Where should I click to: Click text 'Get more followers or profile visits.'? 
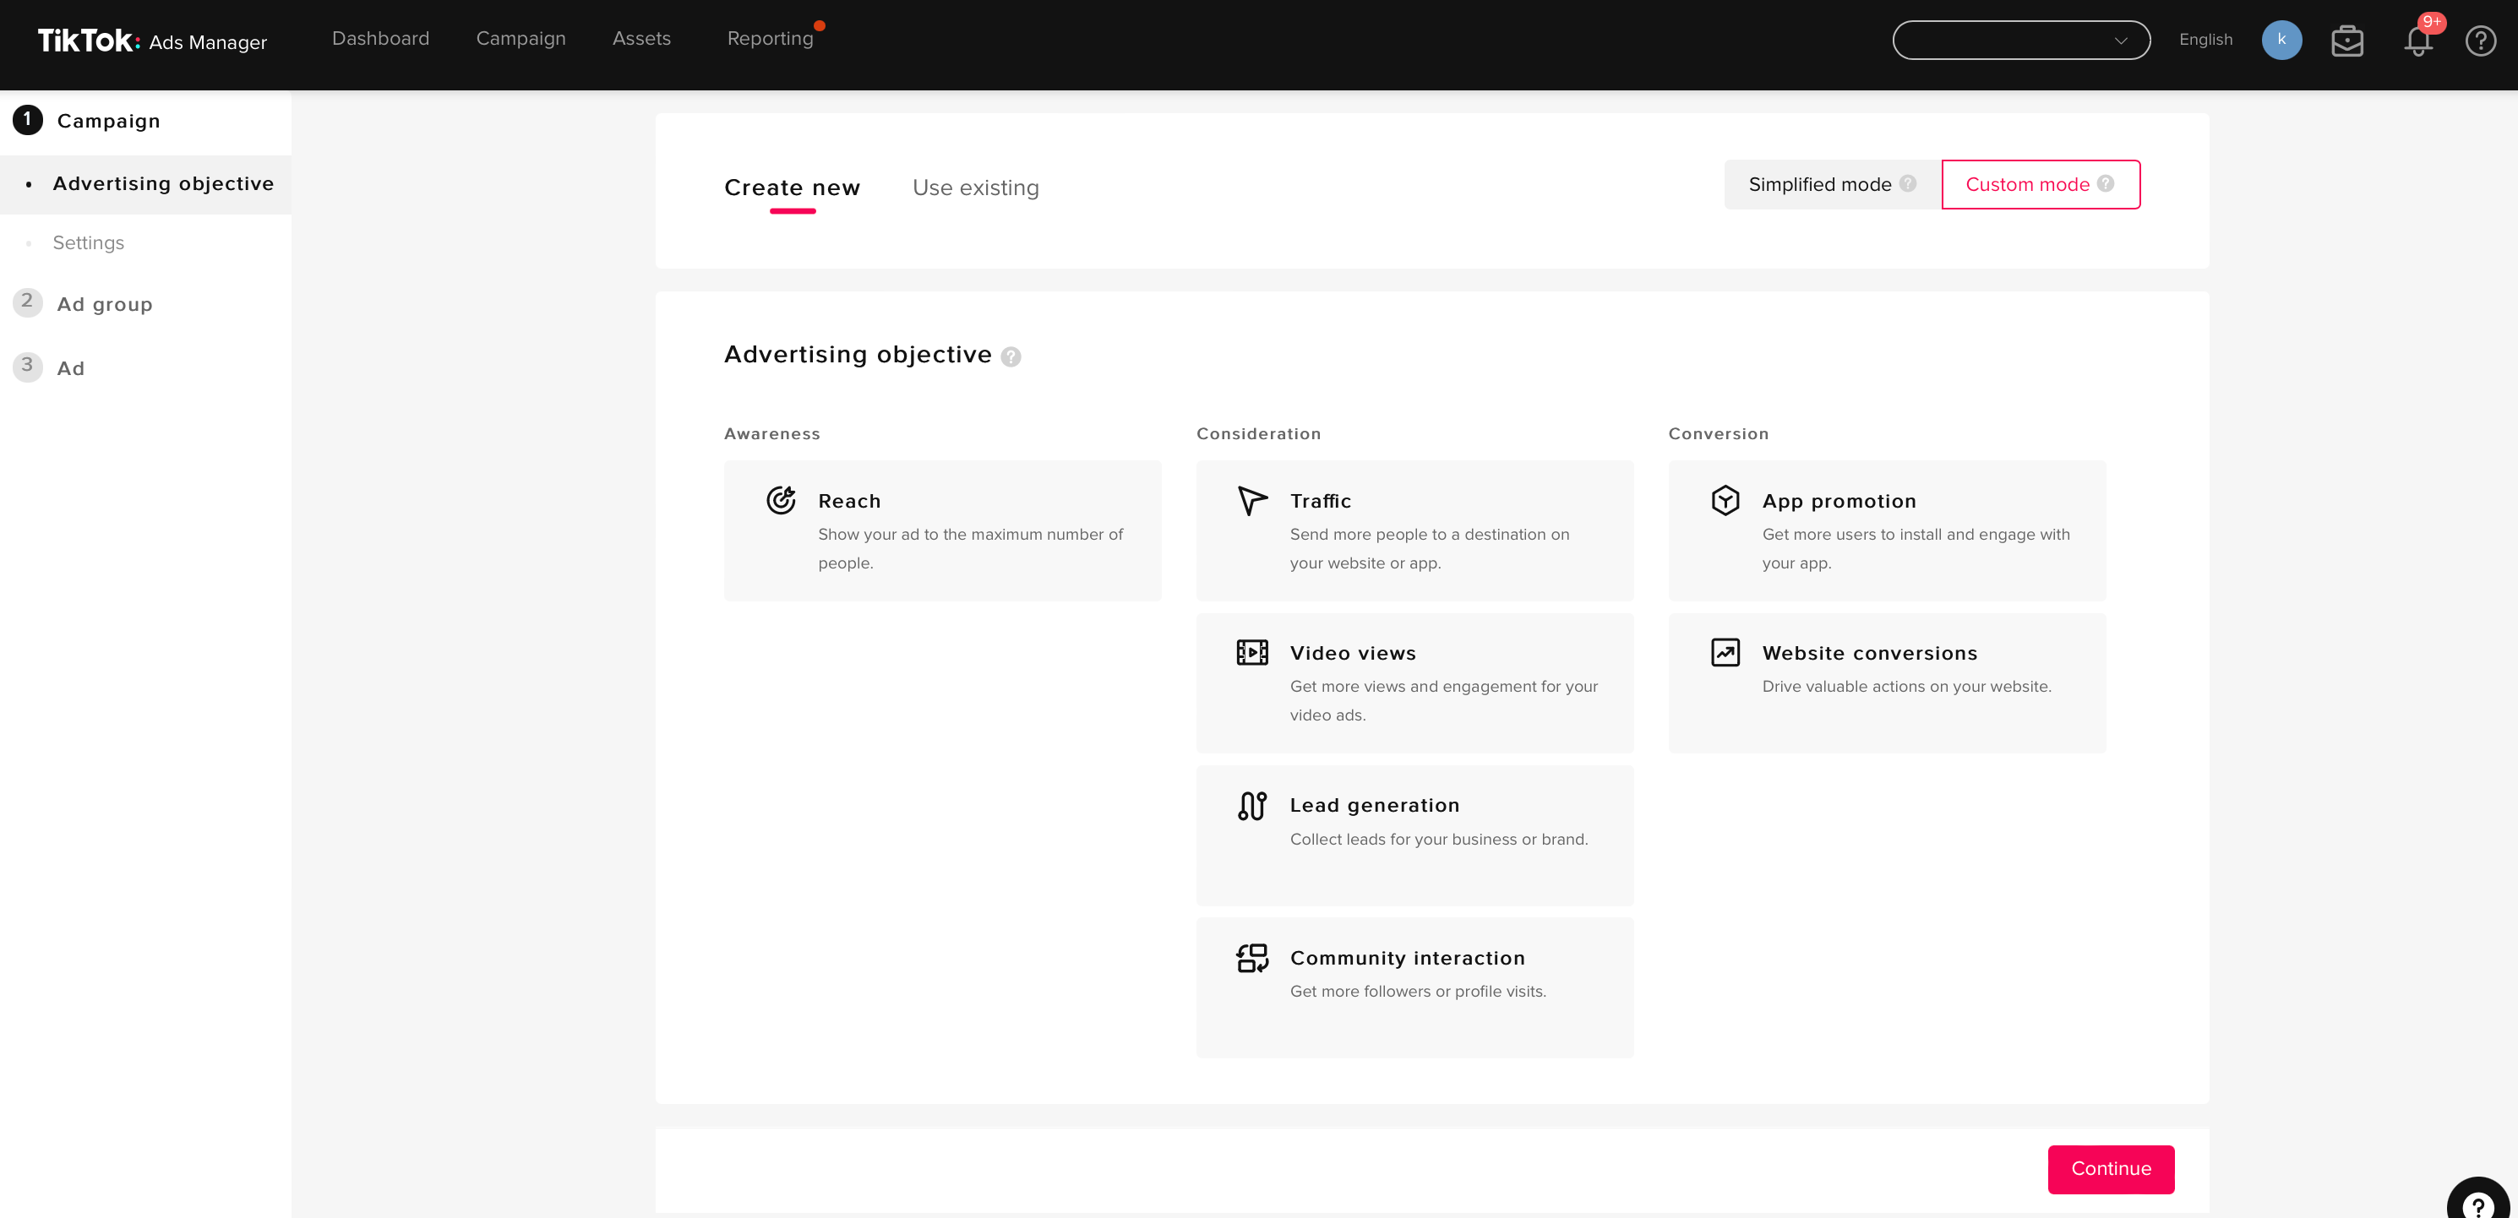[1417, 992]
